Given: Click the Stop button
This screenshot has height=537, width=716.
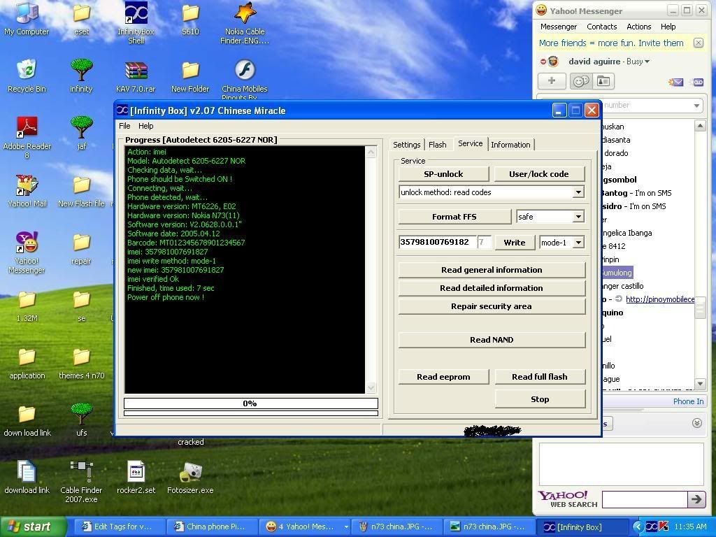Looking at the screenshot, I should click(540, 399).
